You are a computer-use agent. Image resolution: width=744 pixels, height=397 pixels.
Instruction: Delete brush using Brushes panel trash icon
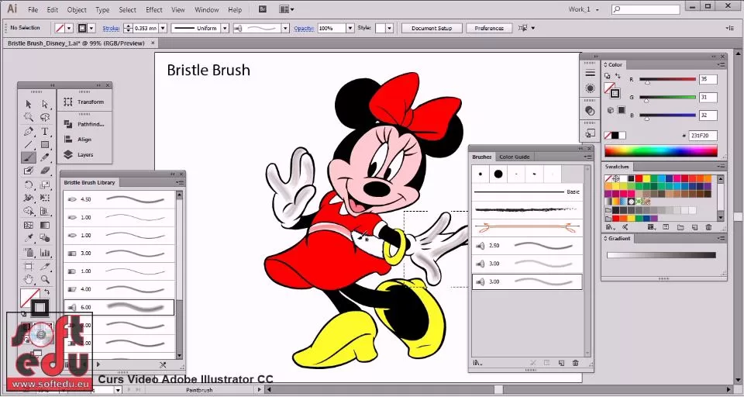(x=576, y=363)
